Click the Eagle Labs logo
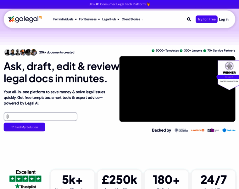This screenshot has width=239, height=189. coord(229,130)
